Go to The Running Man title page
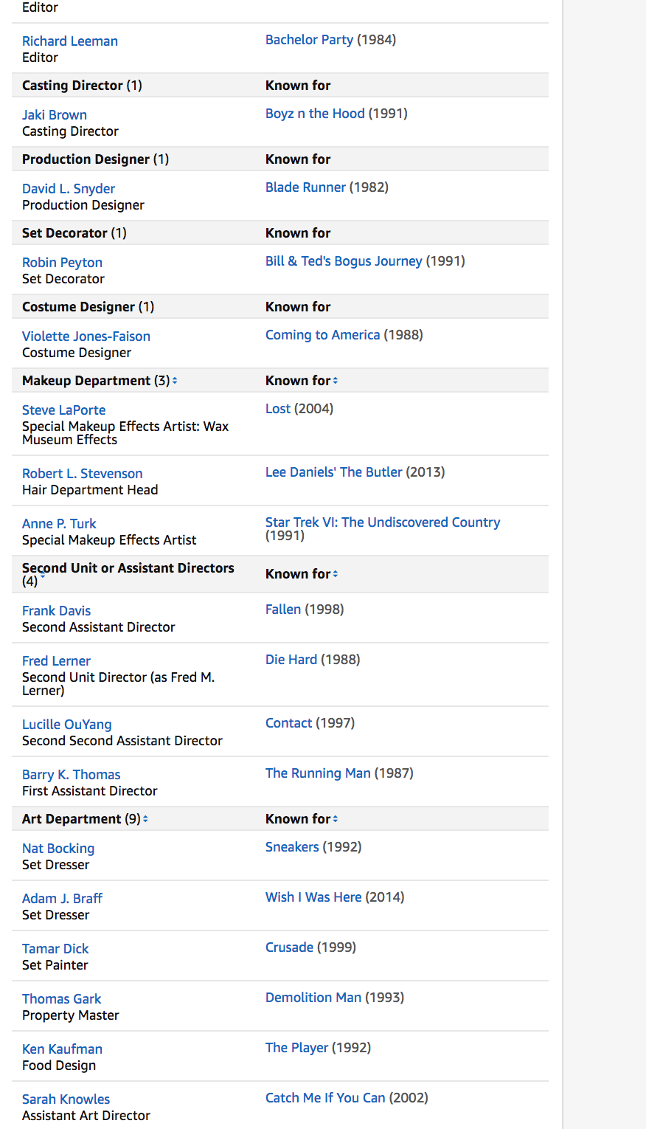Image resolution: width=646 pixels, height=1129 pixels. pyautogui.click(x=318, y=773)
